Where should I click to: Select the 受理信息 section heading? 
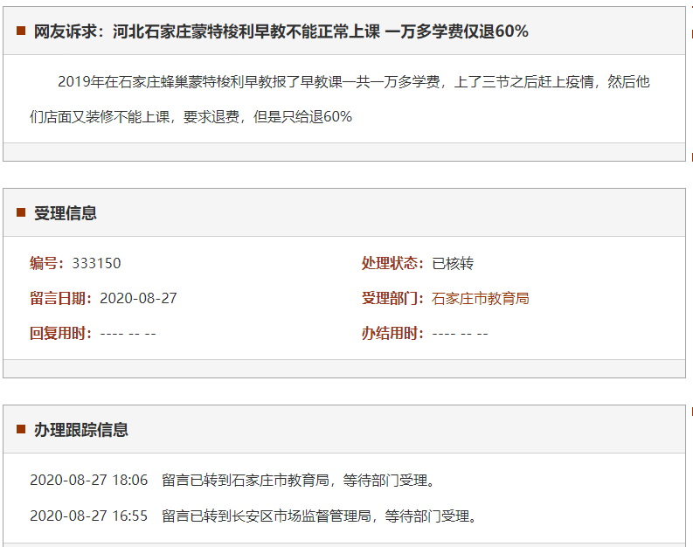click(x=66, y=213)
